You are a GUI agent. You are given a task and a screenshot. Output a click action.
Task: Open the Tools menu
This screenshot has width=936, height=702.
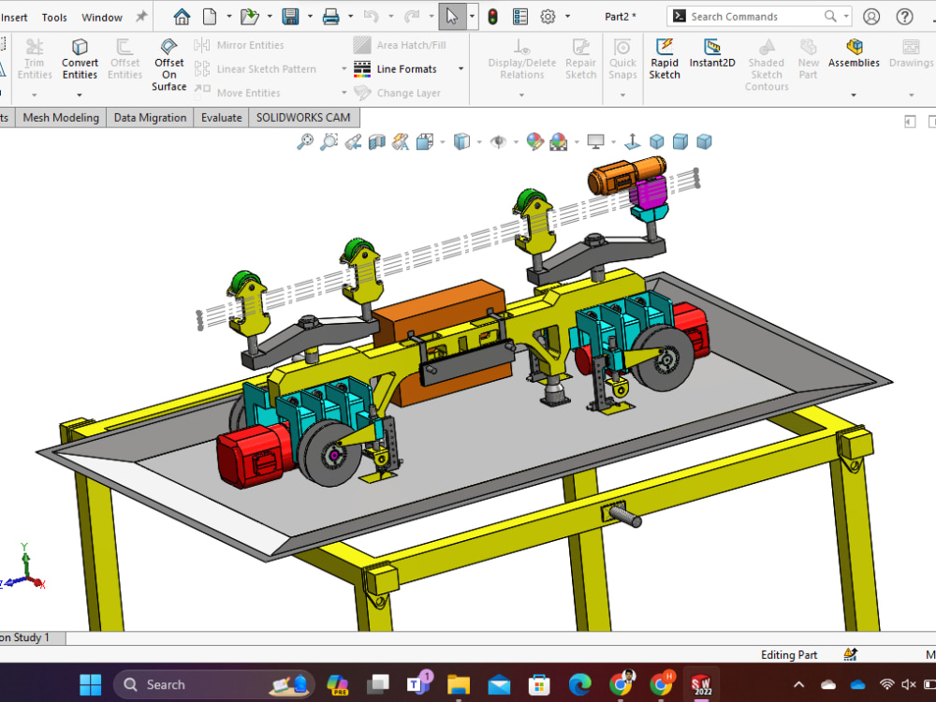54,17
